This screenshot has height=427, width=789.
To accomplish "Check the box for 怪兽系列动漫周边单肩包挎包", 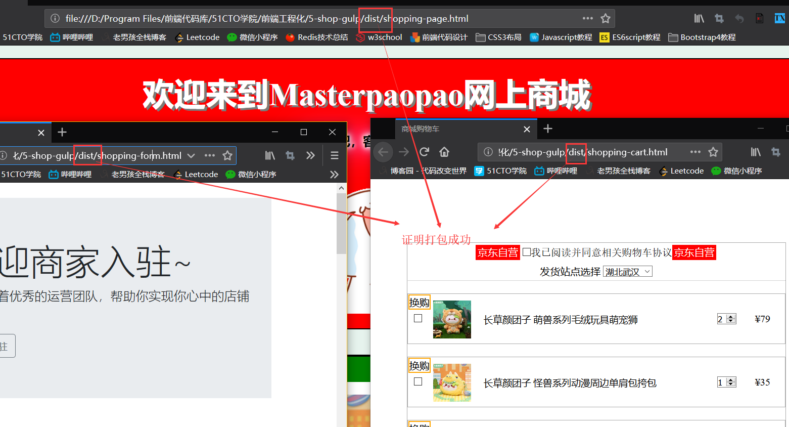I will pyautogui.click(x=418, y=381).
